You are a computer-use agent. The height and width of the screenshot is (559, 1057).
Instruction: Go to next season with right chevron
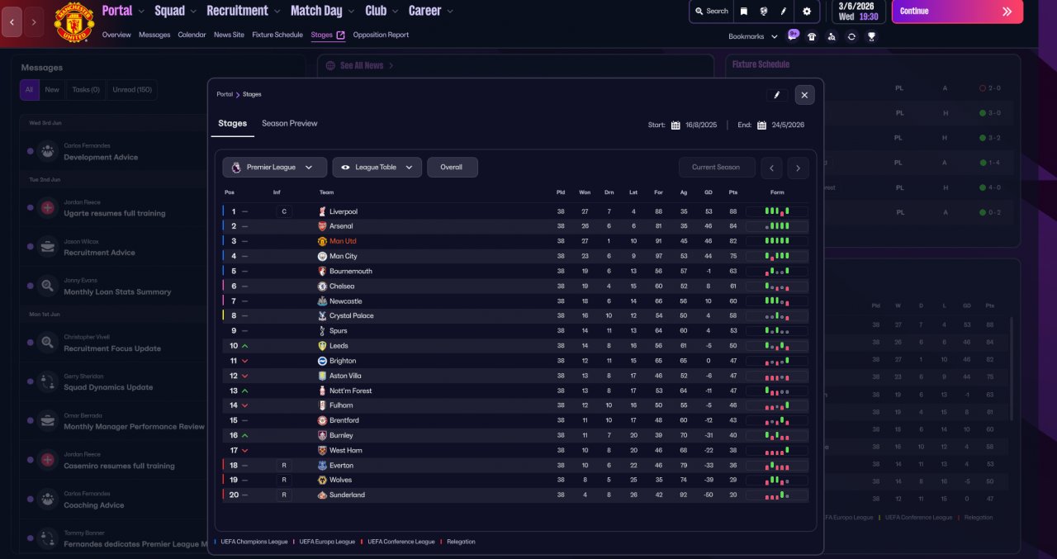pyautogui.click(x=798, y=168)
